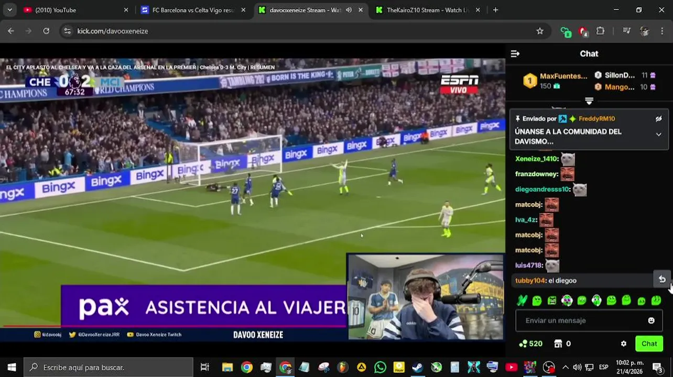Viewport: 673px width, 377px height.
Task: Open the Extensions puzzle menu
Action: [x=600, y=31]
